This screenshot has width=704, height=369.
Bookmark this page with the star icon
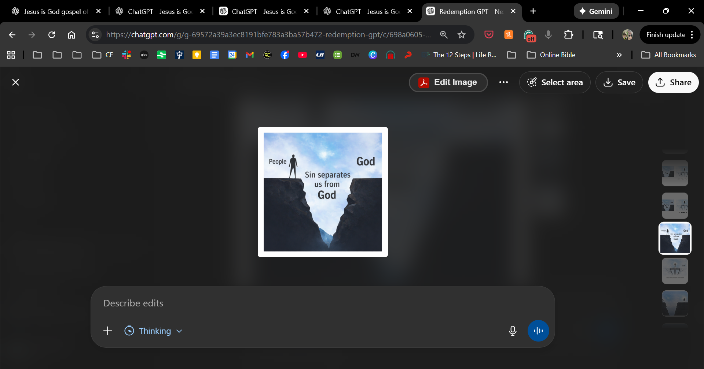[x=461, y=35]
